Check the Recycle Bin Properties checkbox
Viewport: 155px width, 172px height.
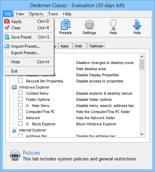click(20, 81)
